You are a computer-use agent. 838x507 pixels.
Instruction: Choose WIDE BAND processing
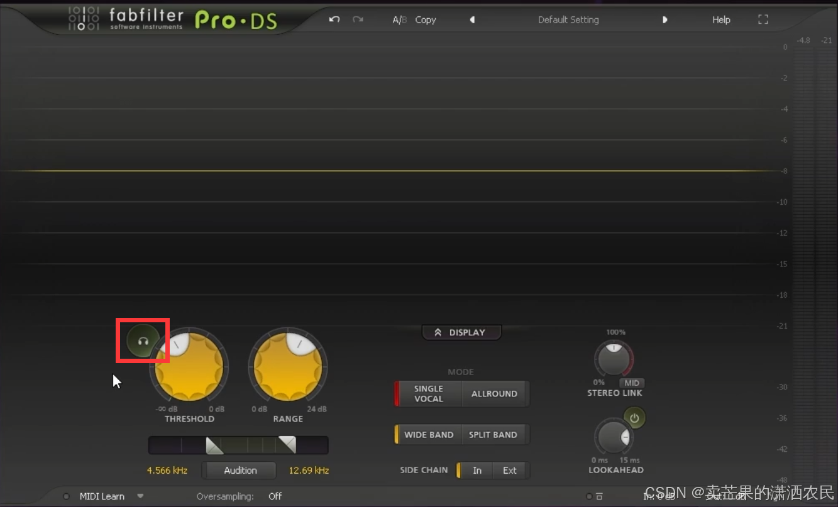tap(428, 435)
